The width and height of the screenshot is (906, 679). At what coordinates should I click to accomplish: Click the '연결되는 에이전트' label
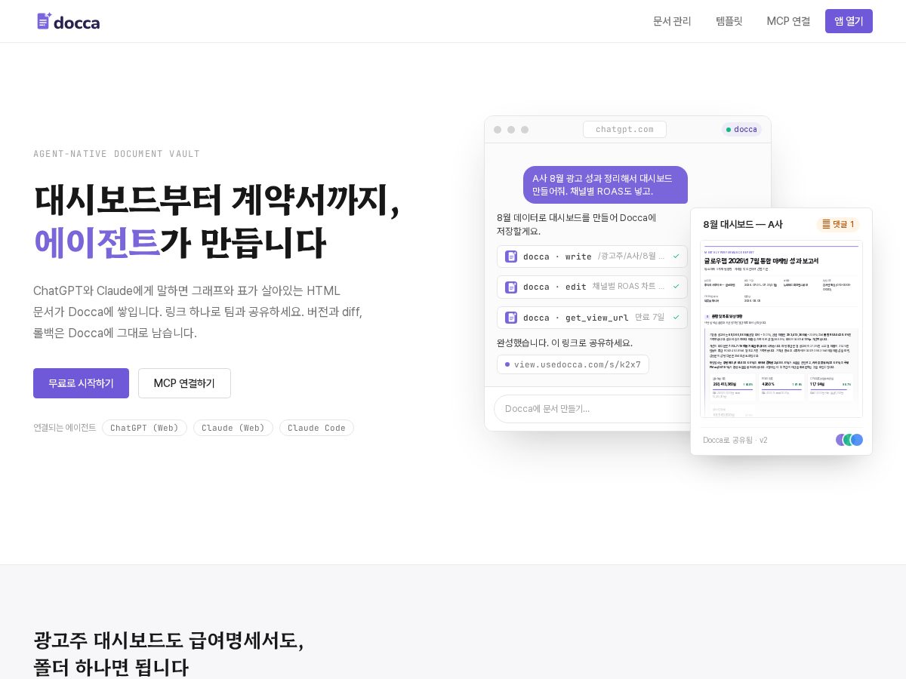pyautogui.click(x=65, y=428)
